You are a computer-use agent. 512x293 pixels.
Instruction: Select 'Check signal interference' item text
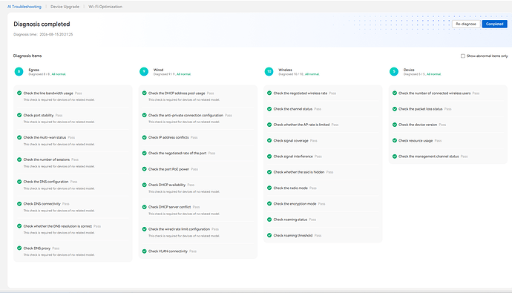[293, 157]
